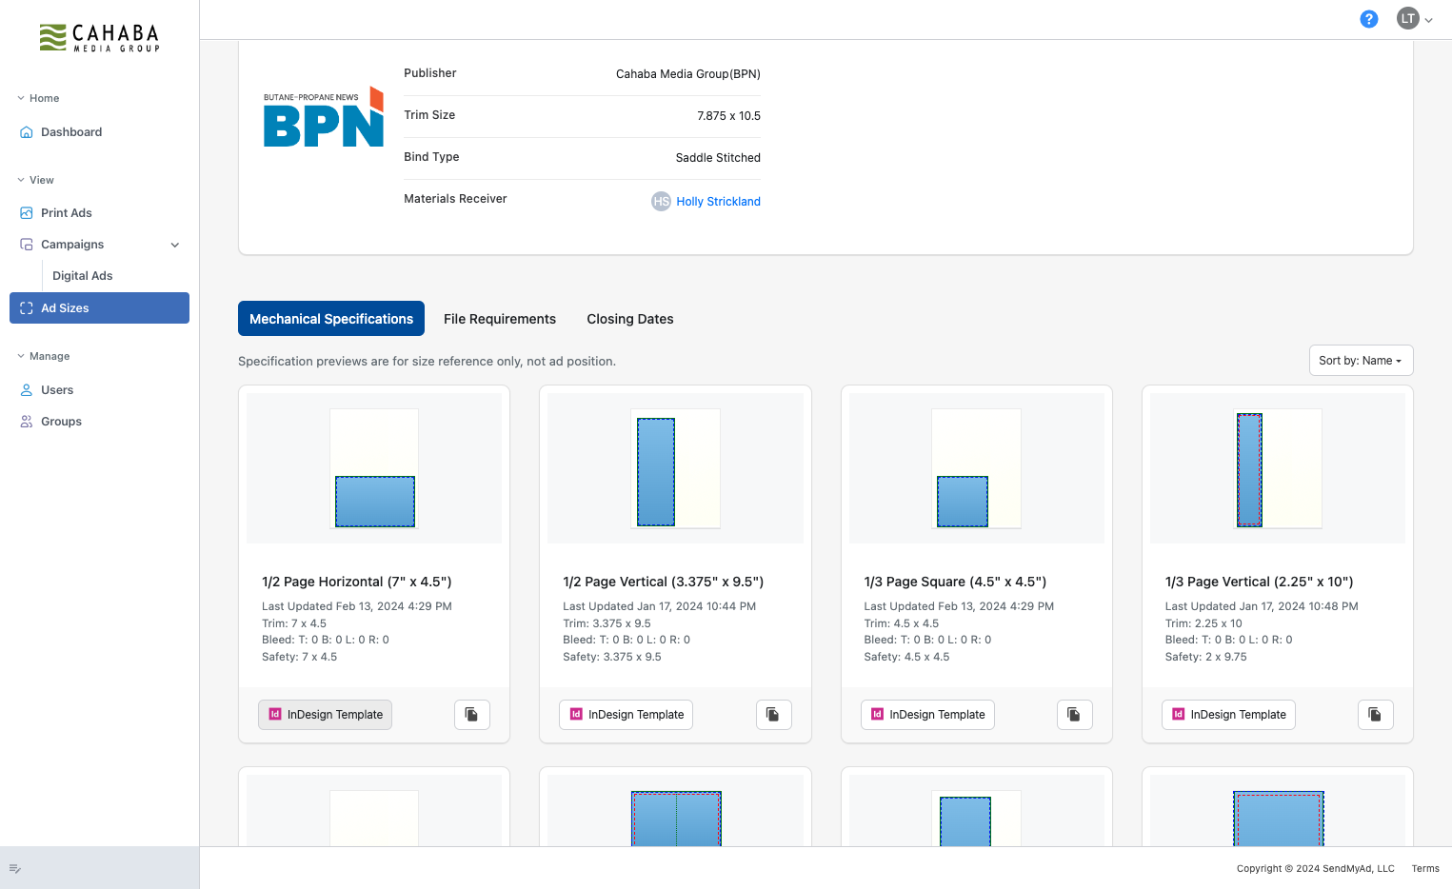Image resolution: width=1452 pixels, height=889 pixels.
Task: Click the 1/2 Page Horizontal preview thumbnail
Action: tap(374, 468)
